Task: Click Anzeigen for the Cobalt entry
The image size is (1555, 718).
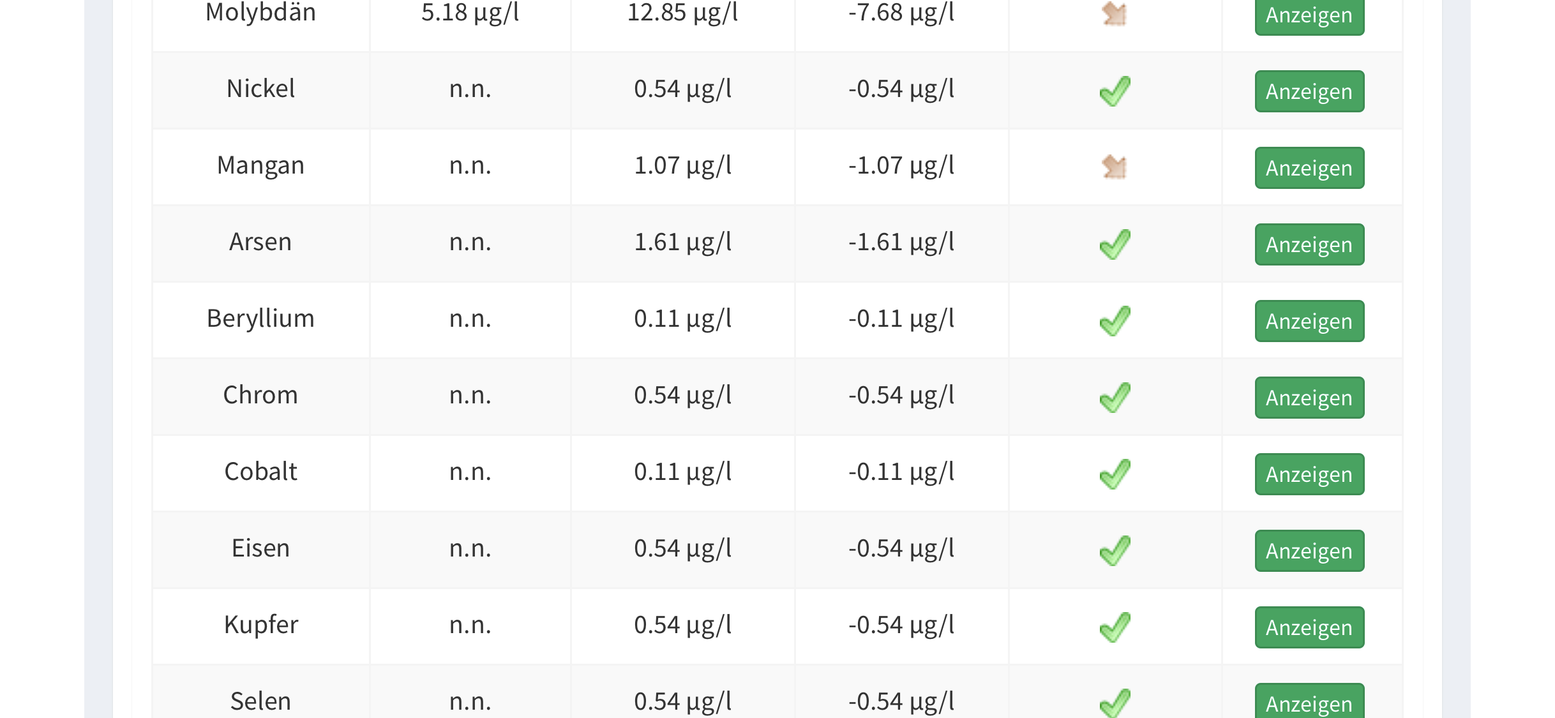Action: tap(1309, 474)
